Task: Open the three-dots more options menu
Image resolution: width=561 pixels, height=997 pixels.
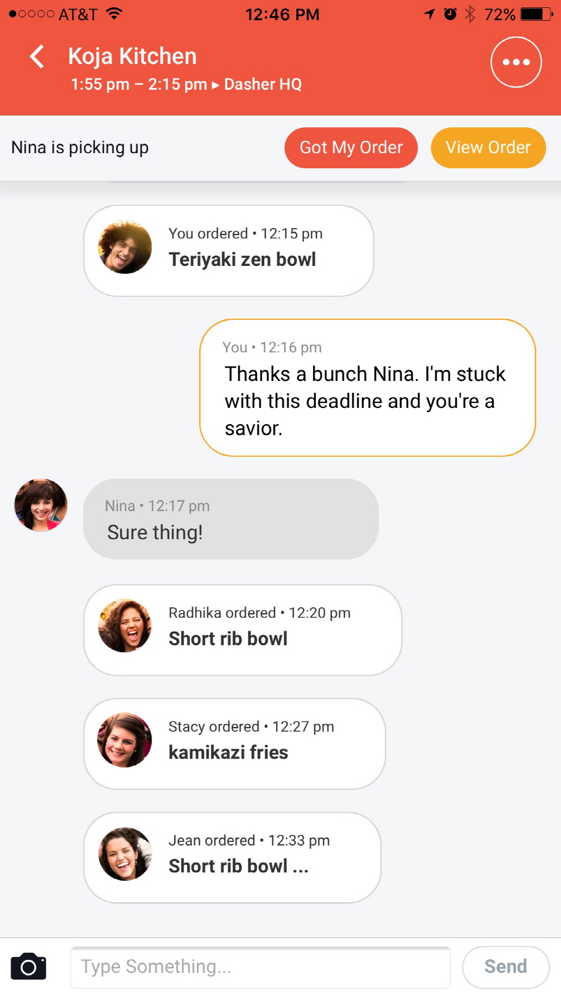Action: 516,62
